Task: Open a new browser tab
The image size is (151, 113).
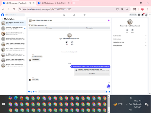Action: point(74,3)
